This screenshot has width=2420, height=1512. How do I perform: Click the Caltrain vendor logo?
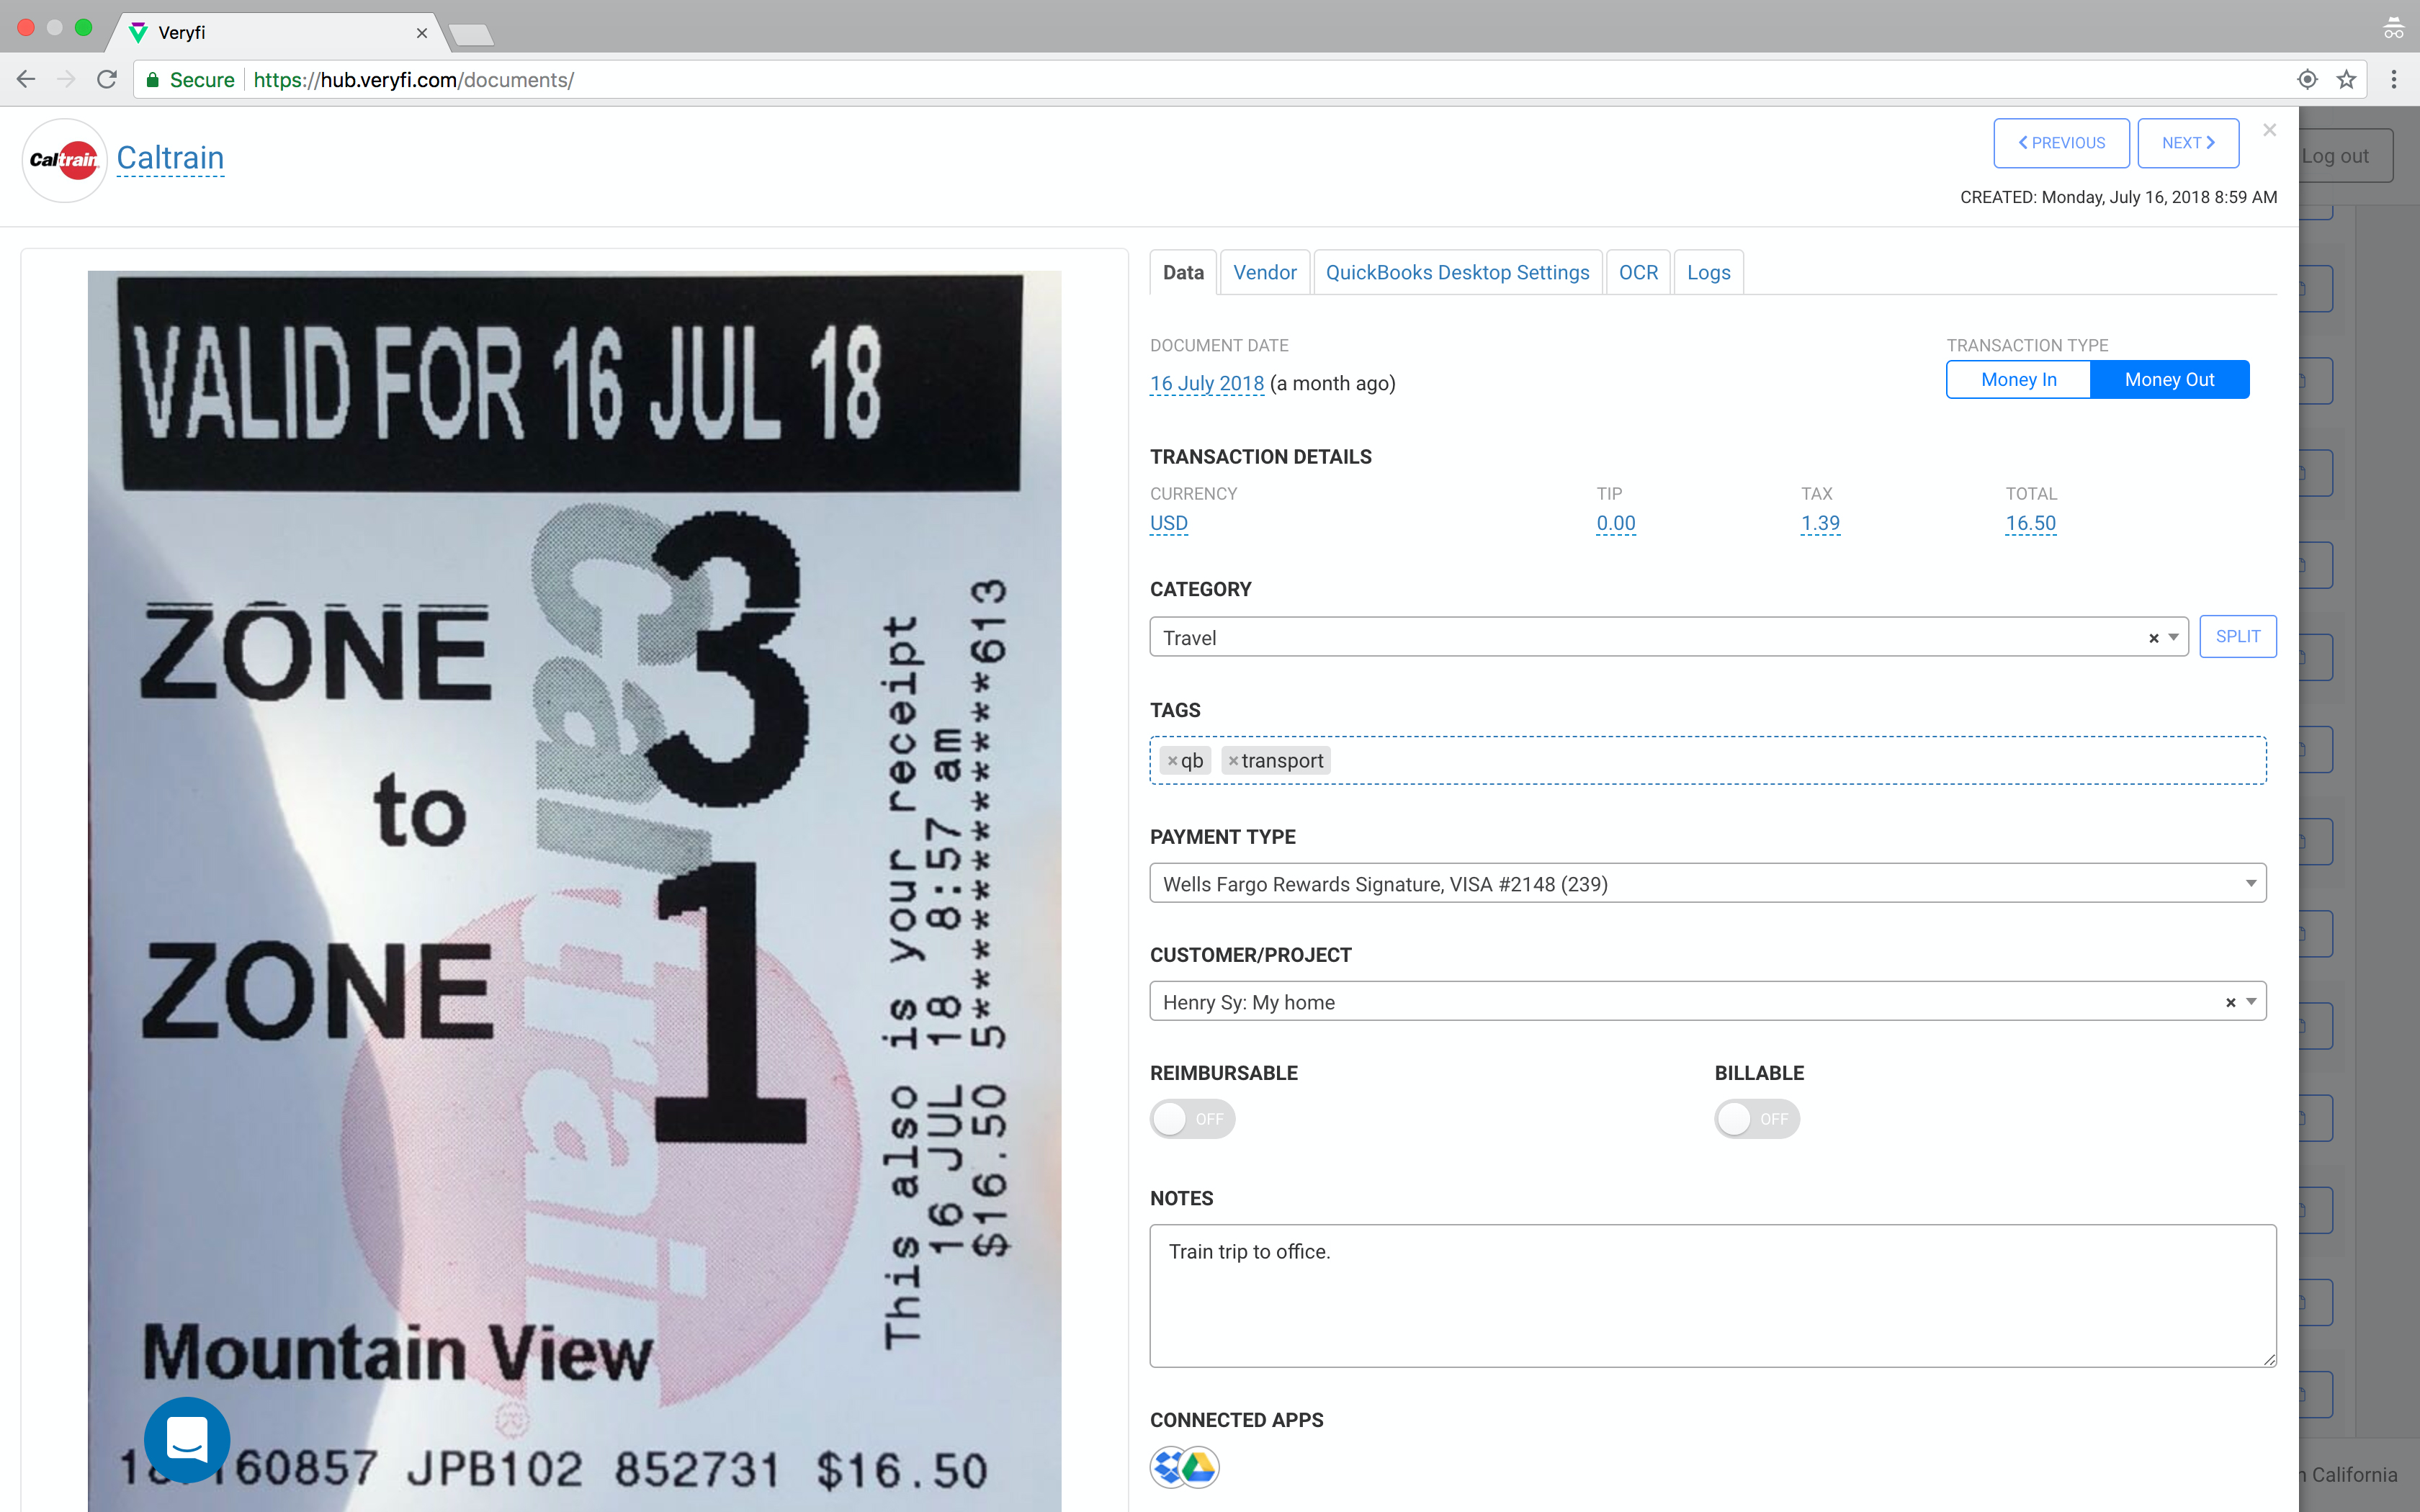click(64, 159)
